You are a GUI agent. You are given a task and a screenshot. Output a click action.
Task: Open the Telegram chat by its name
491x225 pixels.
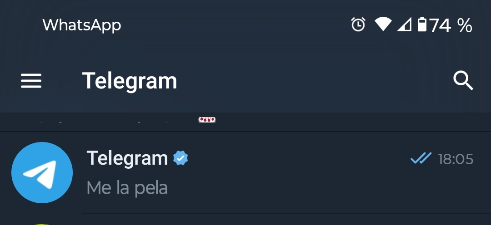pos(127,158)
